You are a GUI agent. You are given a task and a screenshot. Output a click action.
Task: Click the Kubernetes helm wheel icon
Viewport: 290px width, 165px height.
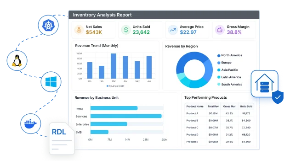pyautogui.click(x=48, y=26)
